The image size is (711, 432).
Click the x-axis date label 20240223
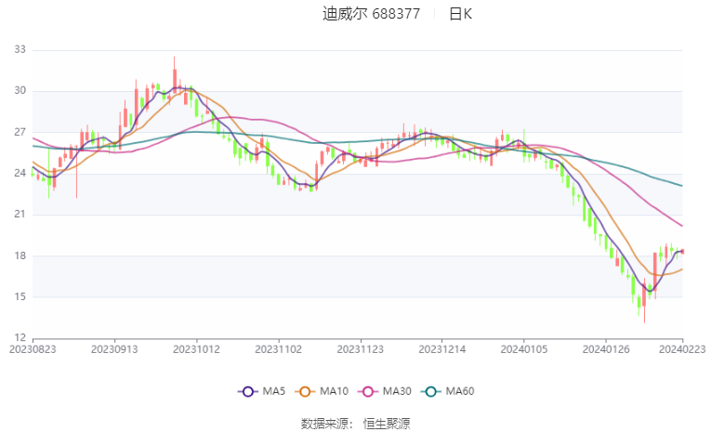[x=682, y=349]
